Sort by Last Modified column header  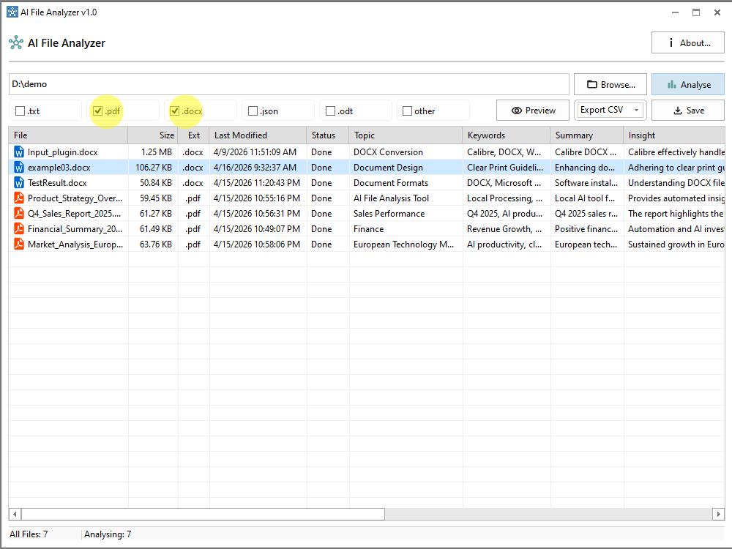[x=258, y=135]
